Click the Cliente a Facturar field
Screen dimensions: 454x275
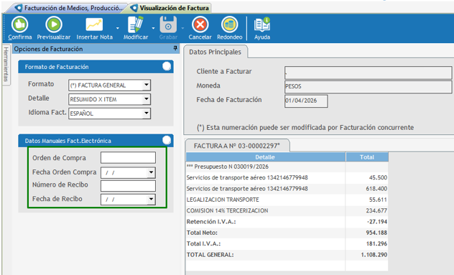(368, 73)
